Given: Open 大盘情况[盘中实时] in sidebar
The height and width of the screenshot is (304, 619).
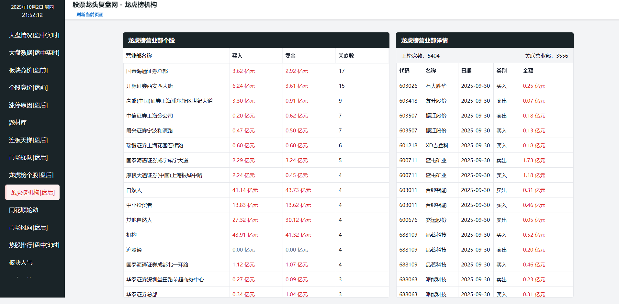Looking at the screenshot, I should point(34,35).
